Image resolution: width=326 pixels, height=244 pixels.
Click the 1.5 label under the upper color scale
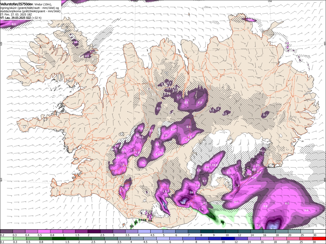(x=77, y=235)
